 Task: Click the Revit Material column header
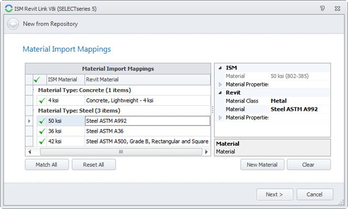pos(148,80)
